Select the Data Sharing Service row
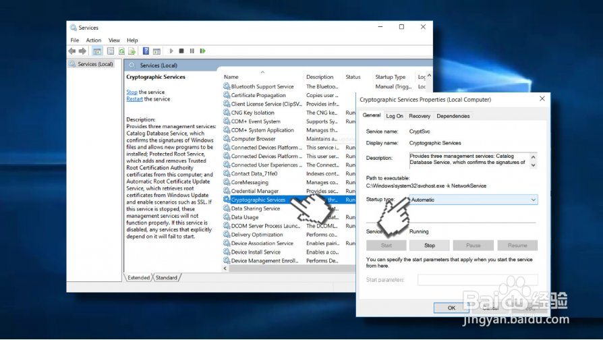 click(289, 208)
